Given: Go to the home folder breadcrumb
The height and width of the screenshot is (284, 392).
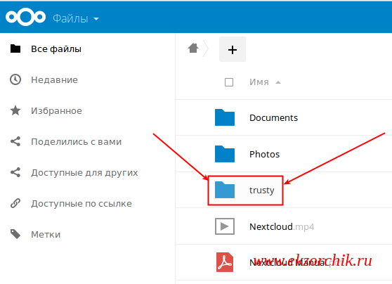Looking at the screenshot, I should [x=193, y=48].
